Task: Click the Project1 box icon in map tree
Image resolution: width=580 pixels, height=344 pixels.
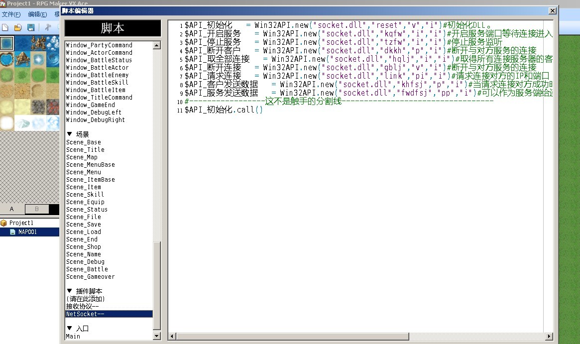Action: click(4, 223)
